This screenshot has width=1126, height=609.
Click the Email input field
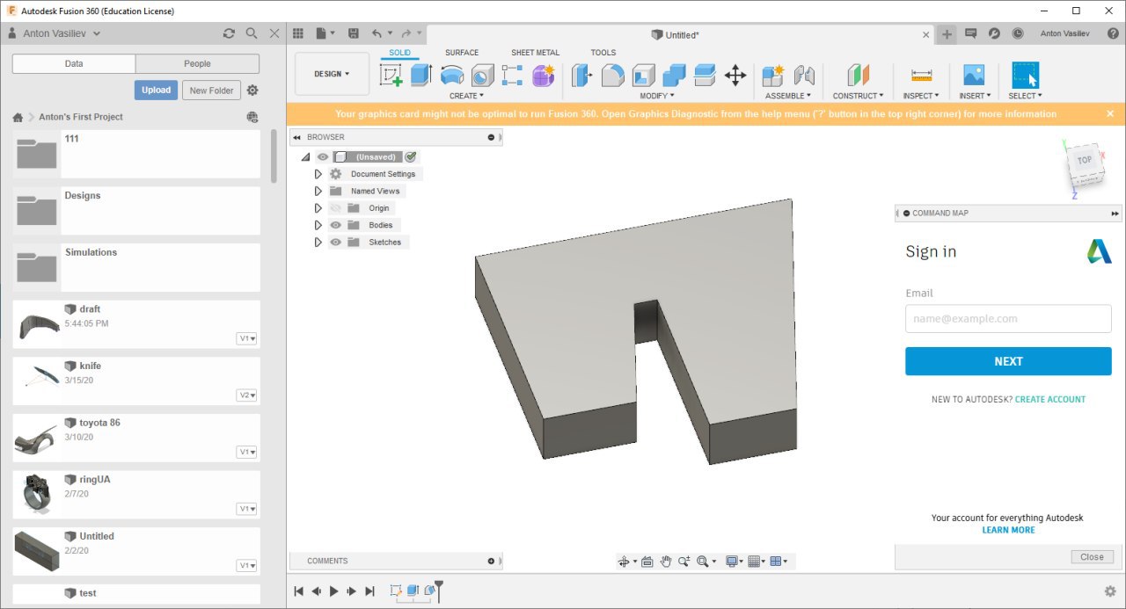tap(1008, 318)
